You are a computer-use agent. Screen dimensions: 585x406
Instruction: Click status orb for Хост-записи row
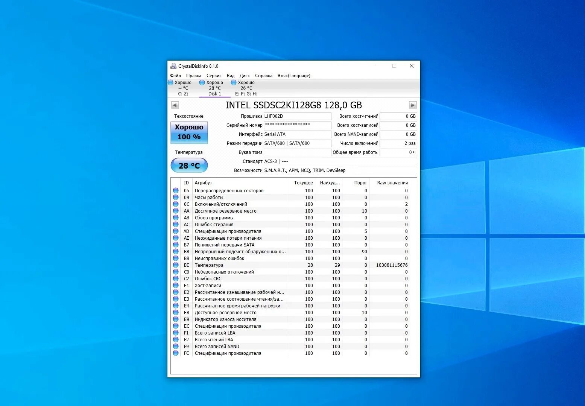(x=176, y=285)
